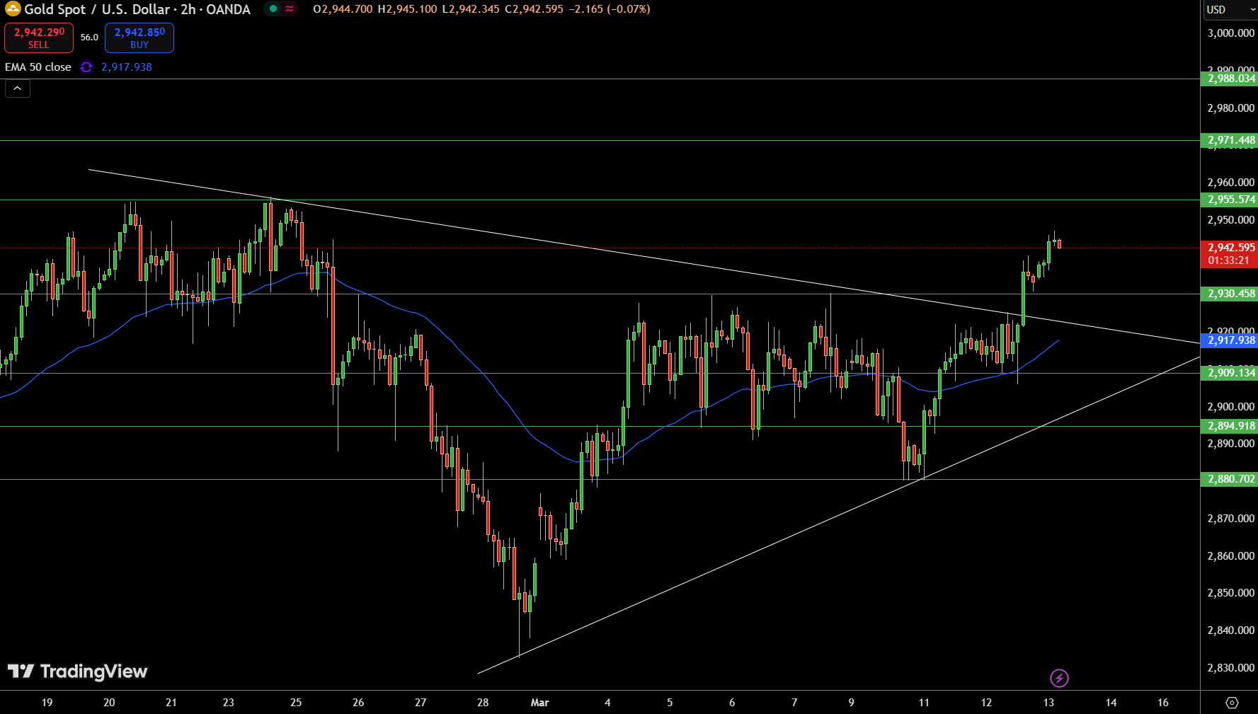The image size is (1258, 714).
Task: Click the TradingView logo
Action: (x=77, y=671)
